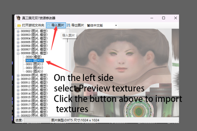
Task: Click the app icon in the title bar
Action: click(18, 18)
